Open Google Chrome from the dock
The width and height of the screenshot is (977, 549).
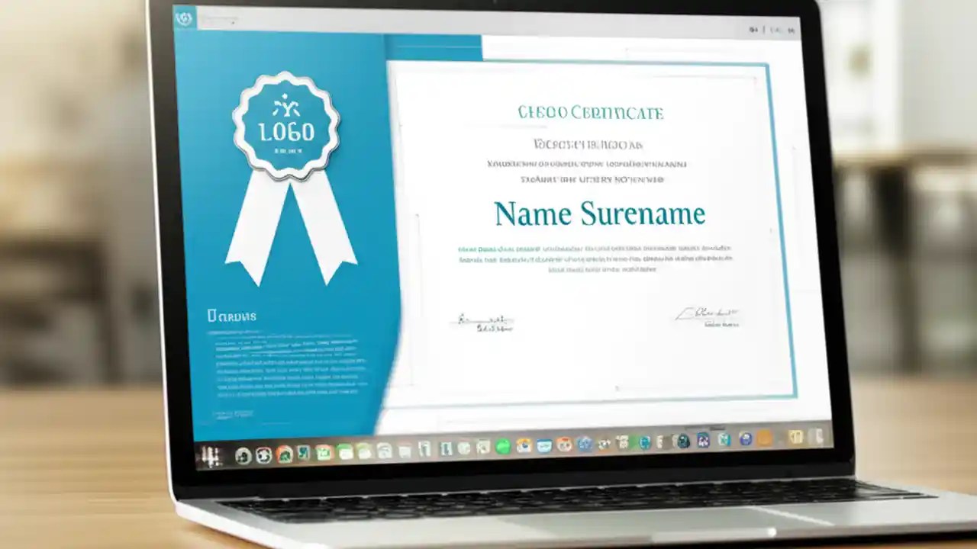pyautogui.click(x=525, y=446)
